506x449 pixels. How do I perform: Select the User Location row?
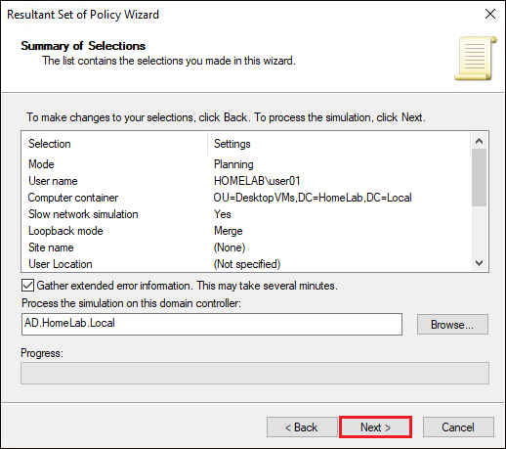(x=246, y=264)
